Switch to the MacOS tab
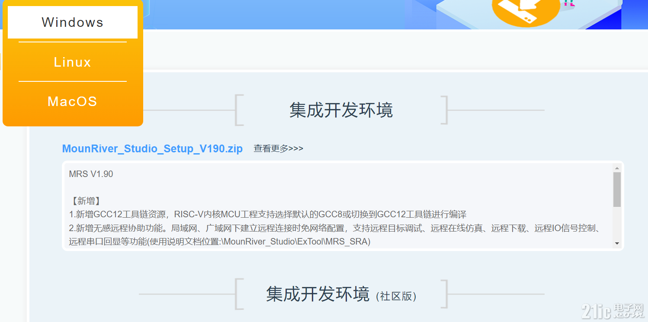 point(73,101)
